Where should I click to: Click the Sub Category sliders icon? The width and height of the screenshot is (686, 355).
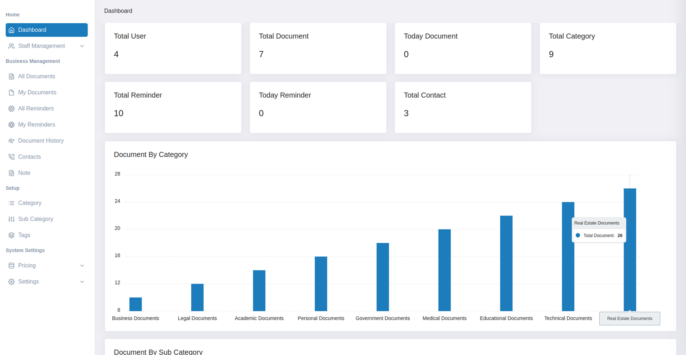pos(12,219)
